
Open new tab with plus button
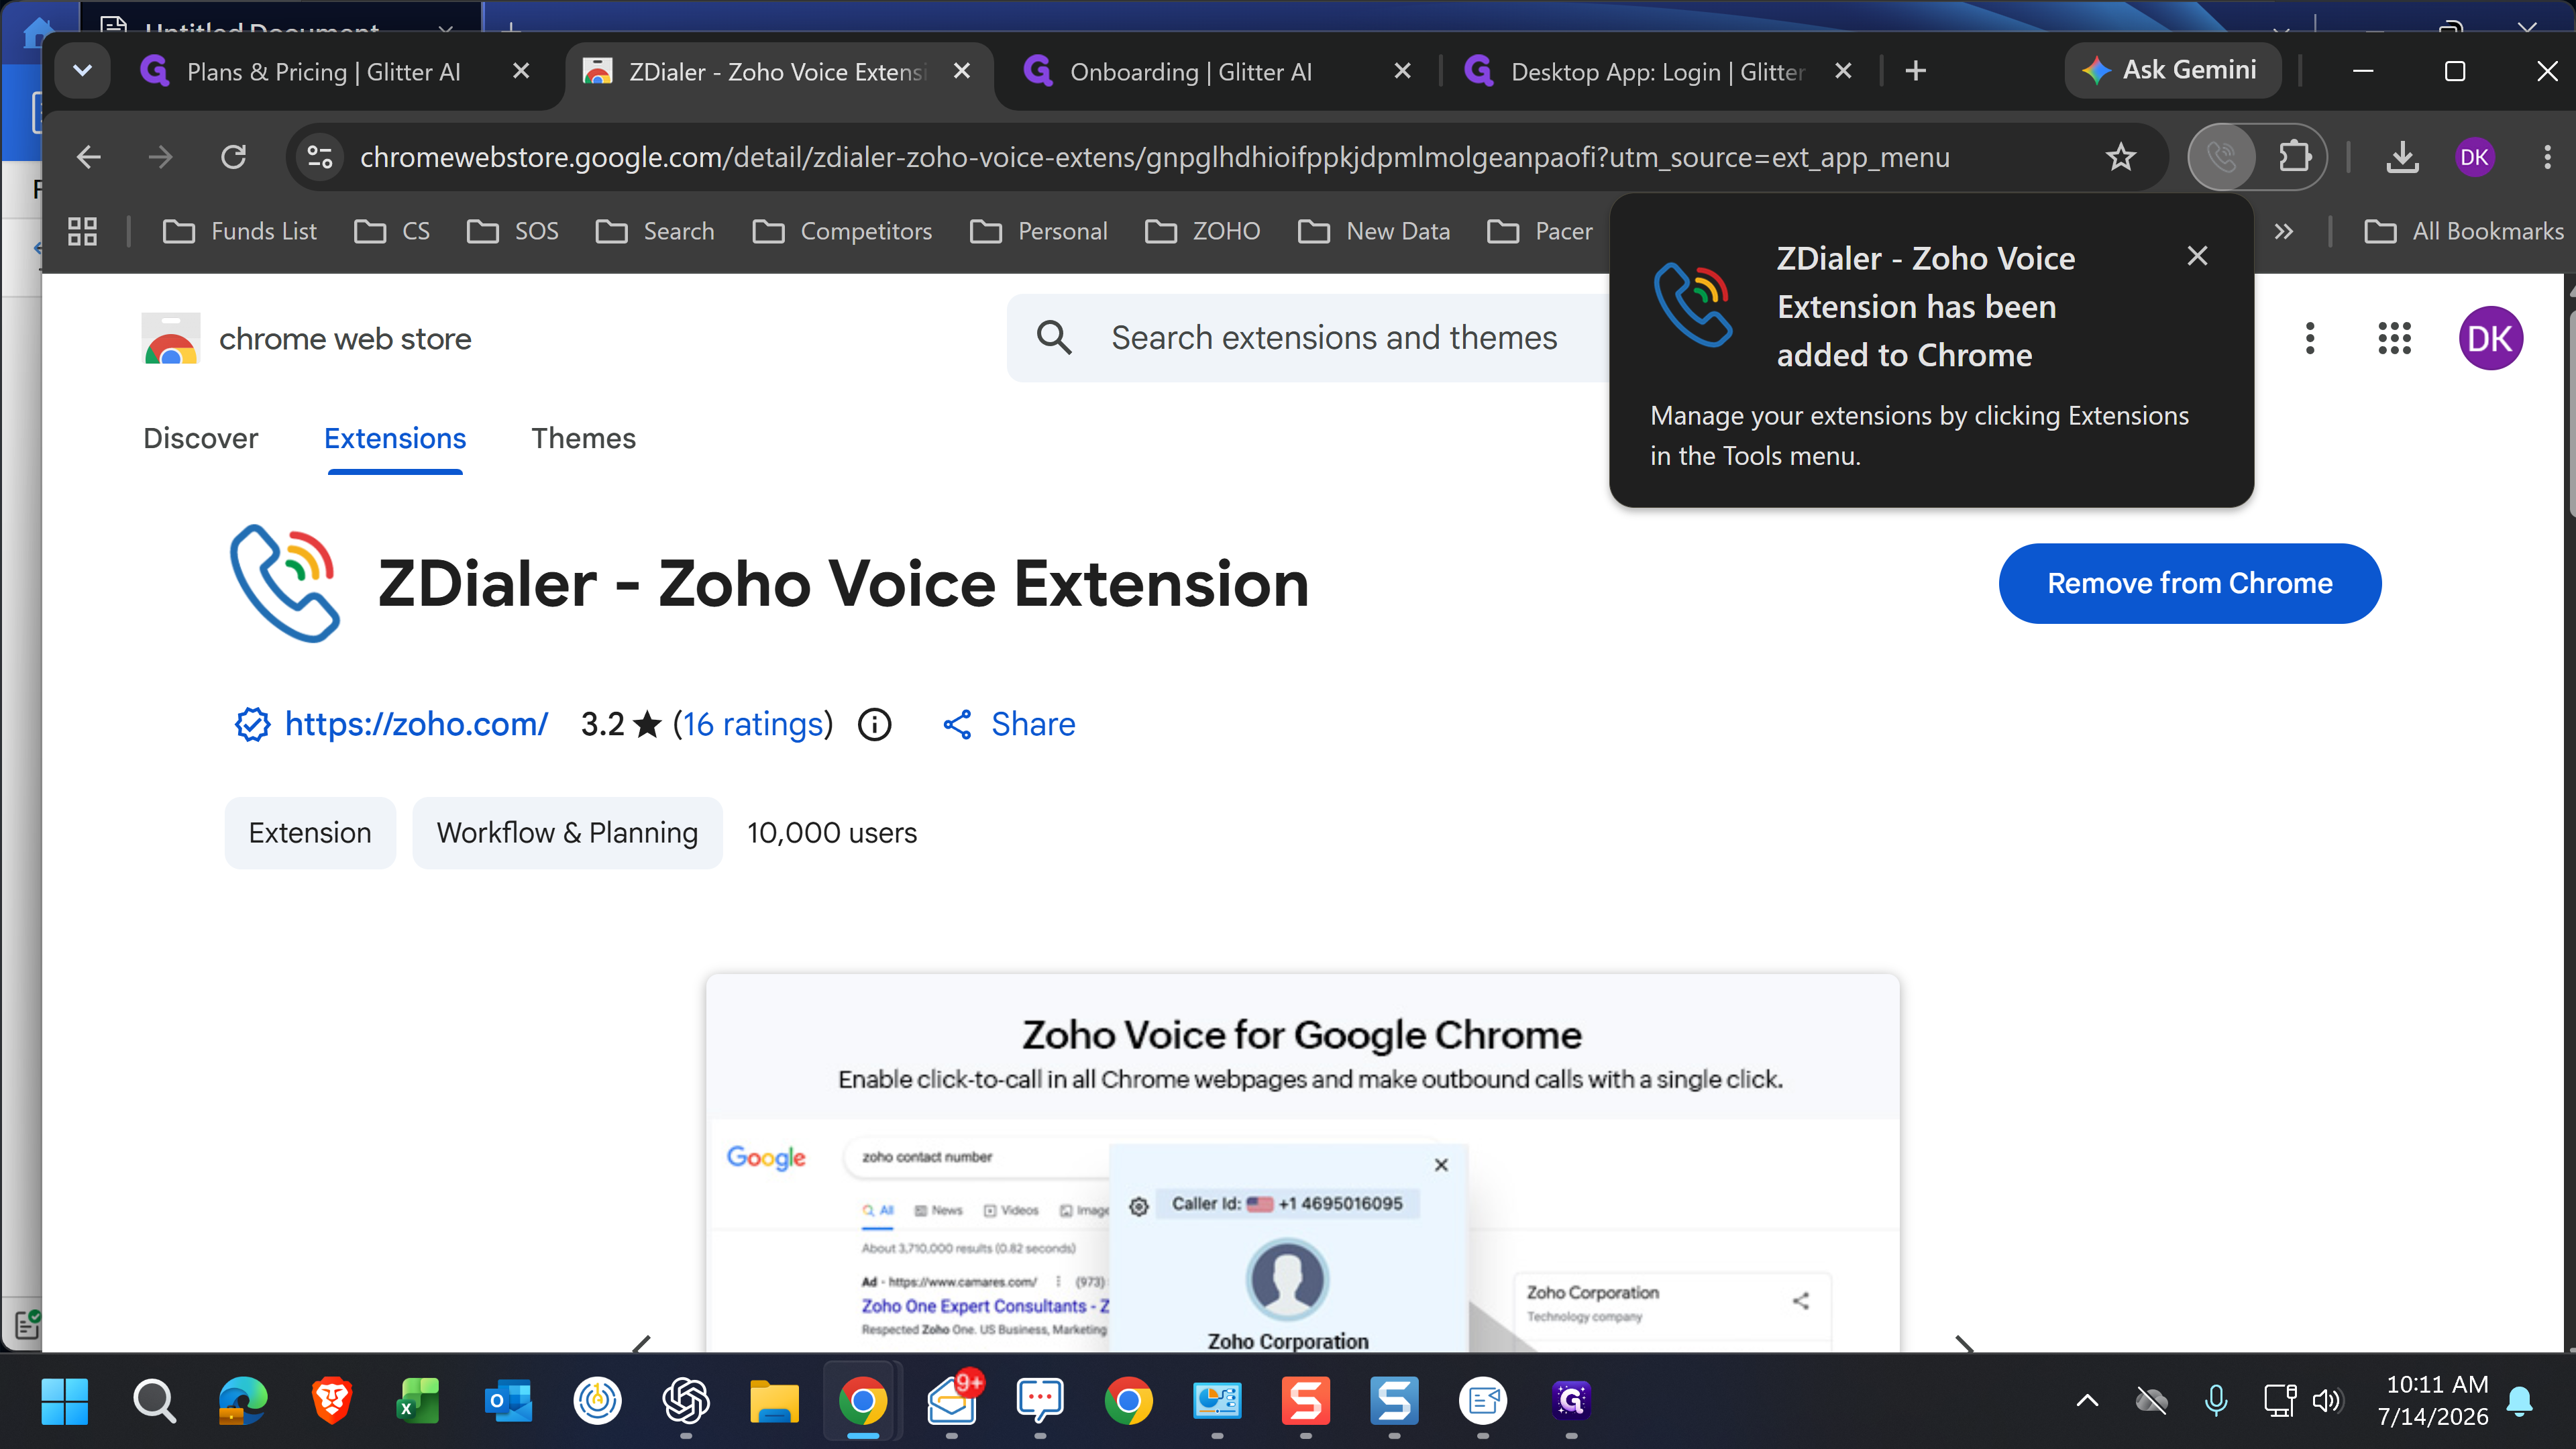point(1916,71)
